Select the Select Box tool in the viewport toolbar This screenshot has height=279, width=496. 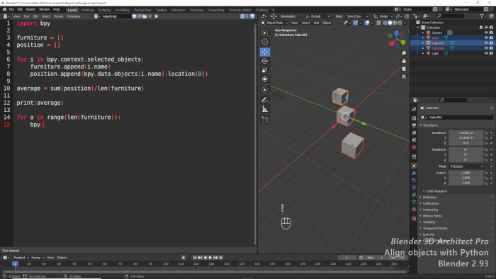pos(265,33)
